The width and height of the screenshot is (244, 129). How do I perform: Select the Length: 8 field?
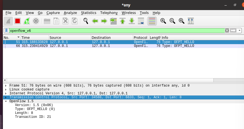(24, 113)
